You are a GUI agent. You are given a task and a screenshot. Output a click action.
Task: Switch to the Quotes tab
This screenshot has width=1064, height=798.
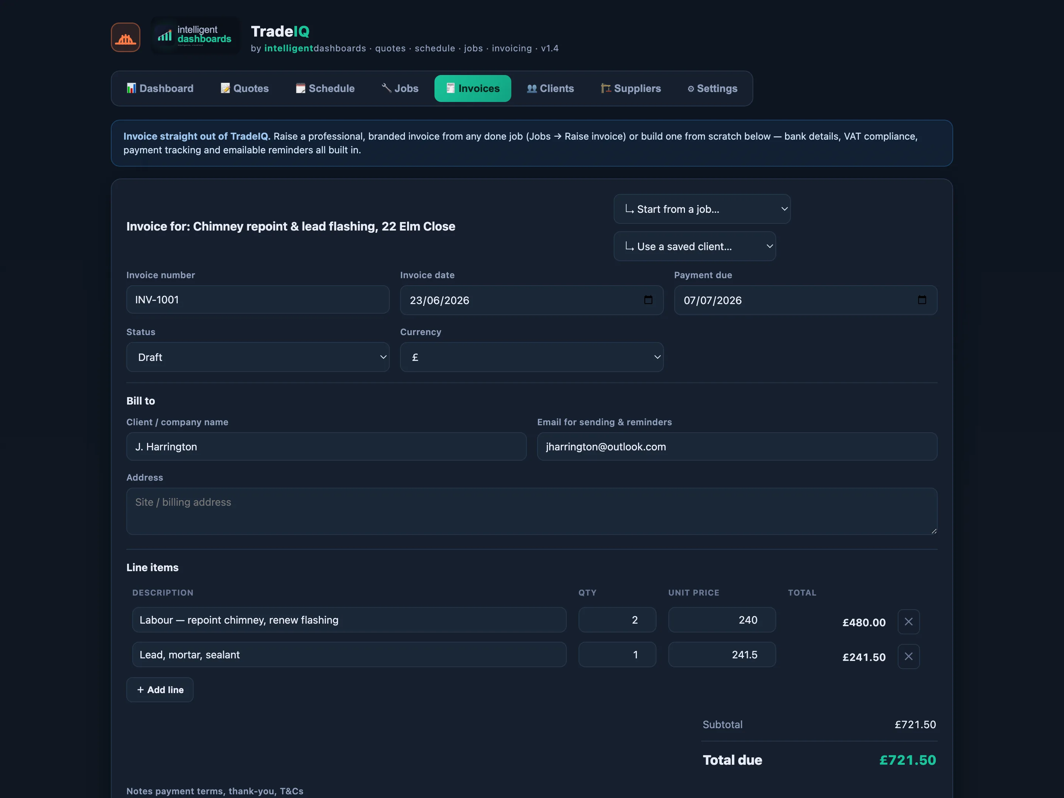pos(244,89)
